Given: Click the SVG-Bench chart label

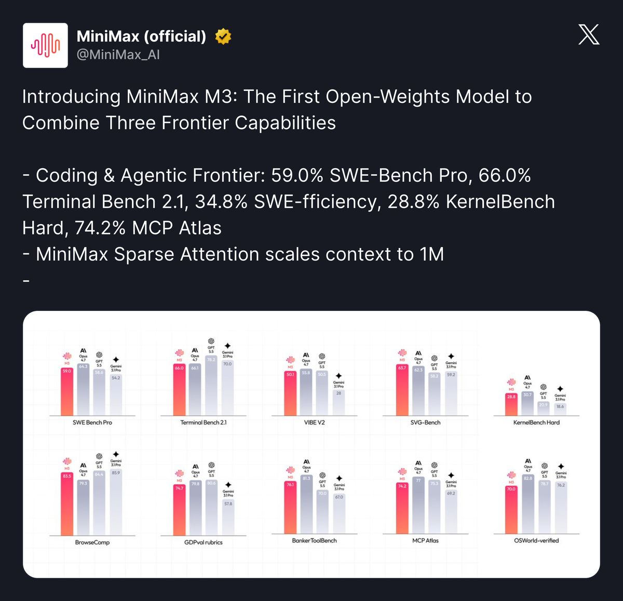Looking at the screenshot, I should pyautogui.click(x=425, y=422).
